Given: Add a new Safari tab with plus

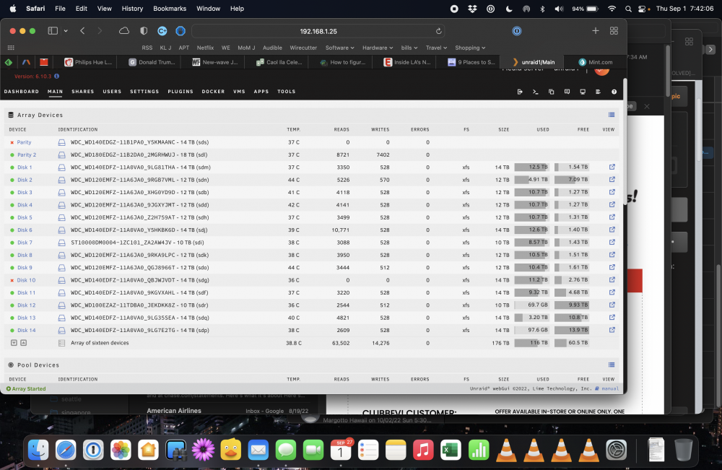Looking at the screenshot, I should click(596, 31).
